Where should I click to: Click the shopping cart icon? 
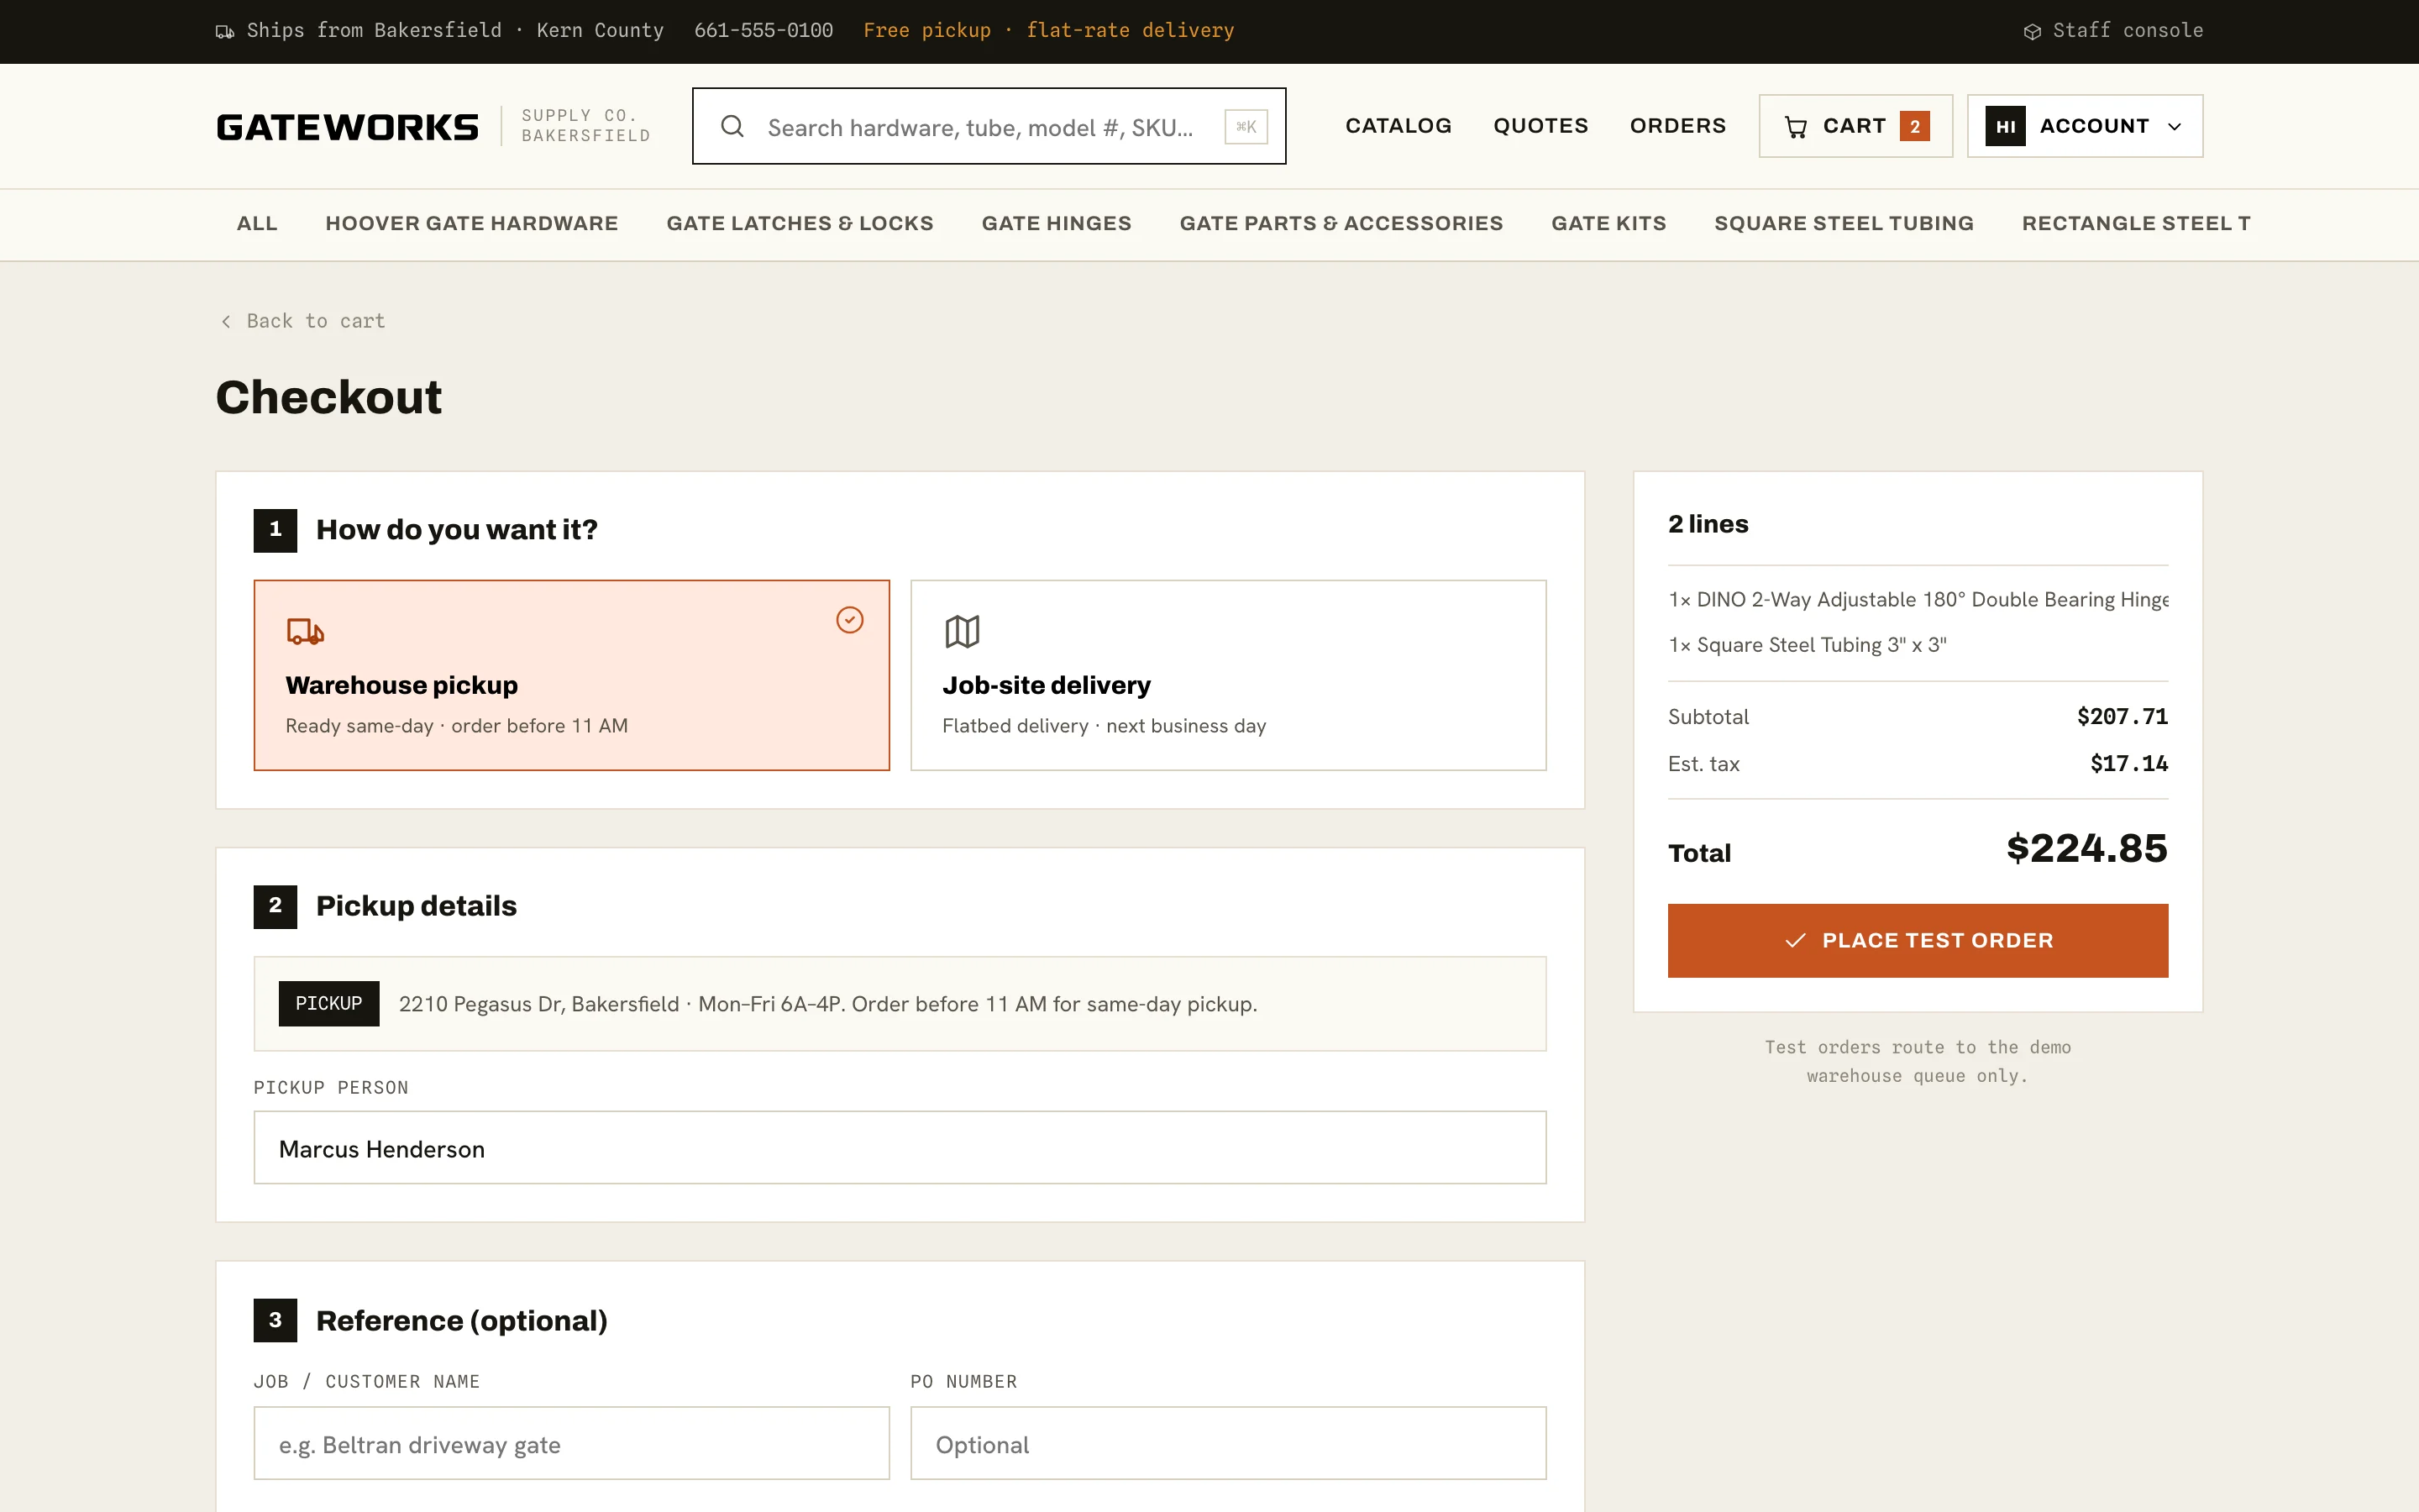coord(1795,127)
